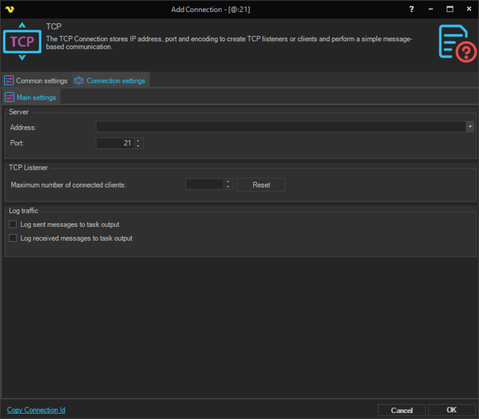The image size is (479, 419).
Task: Click the question mark help button
Action: pyautogui.click(x=411, y=9)
